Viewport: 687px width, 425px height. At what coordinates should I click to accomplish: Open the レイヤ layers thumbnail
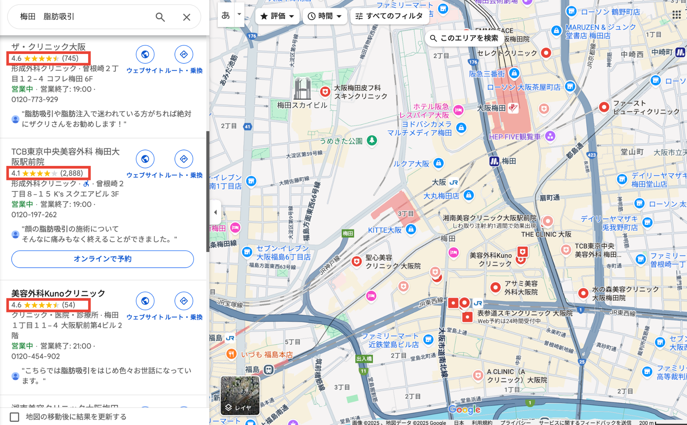coord(240,396)
